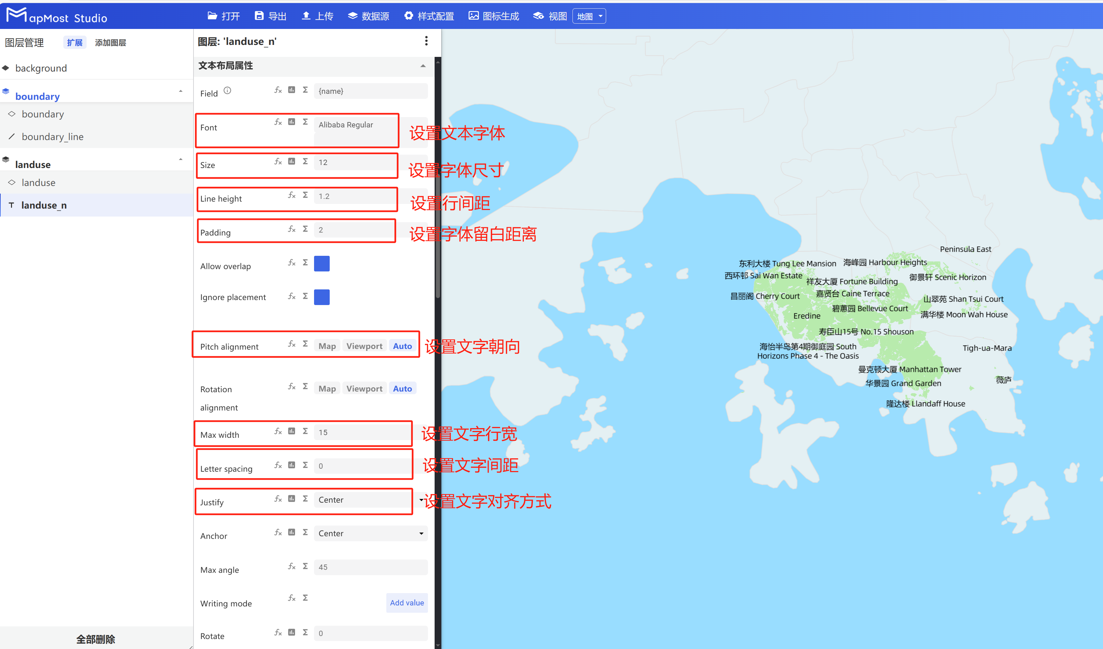Open the three-dot layer options menu
Screen dimensions: 1103x649
426,41
